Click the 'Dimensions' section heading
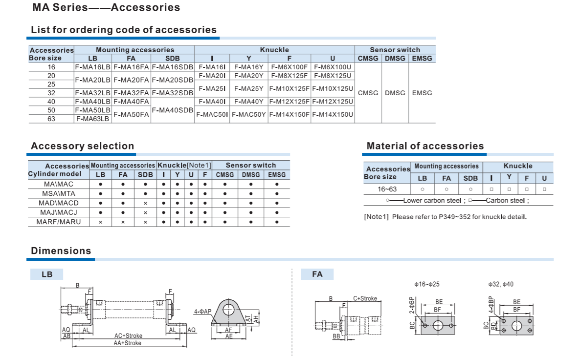The height and width of the screenshot is (356, 580). (61, 251)
